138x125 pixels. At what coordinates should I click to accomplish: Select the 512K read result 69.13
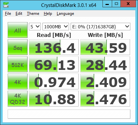[x=54, y=64]
